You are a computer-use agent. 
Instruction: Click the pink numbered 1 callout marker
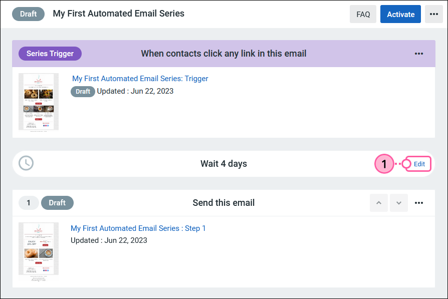point(384,164)
